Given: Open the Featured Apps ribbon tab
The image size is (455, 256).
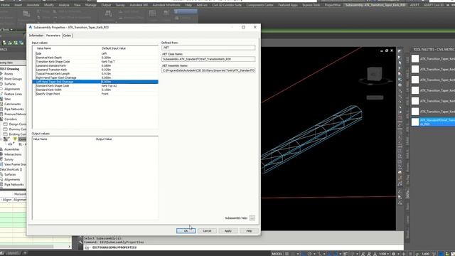Looking at the screenshot, I should coord(287,5).
